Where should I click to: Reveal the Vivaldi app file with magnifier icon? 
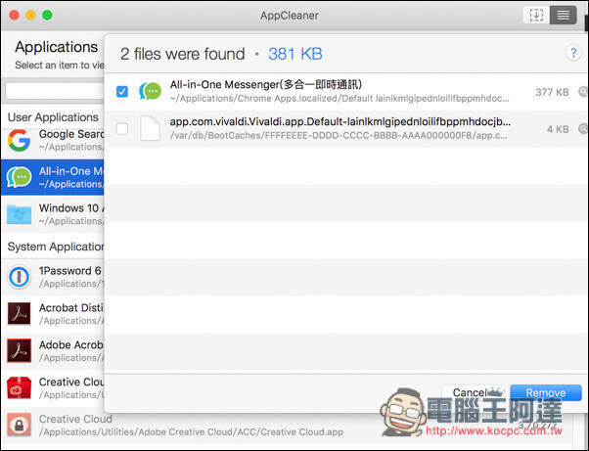pyautogui.click(x=583, y=129)
